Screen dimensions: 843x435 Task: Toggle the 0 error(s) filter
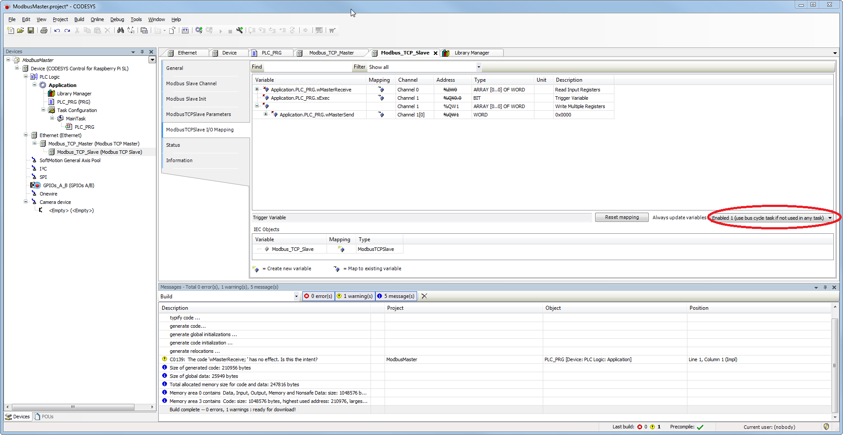pos(318,296)
